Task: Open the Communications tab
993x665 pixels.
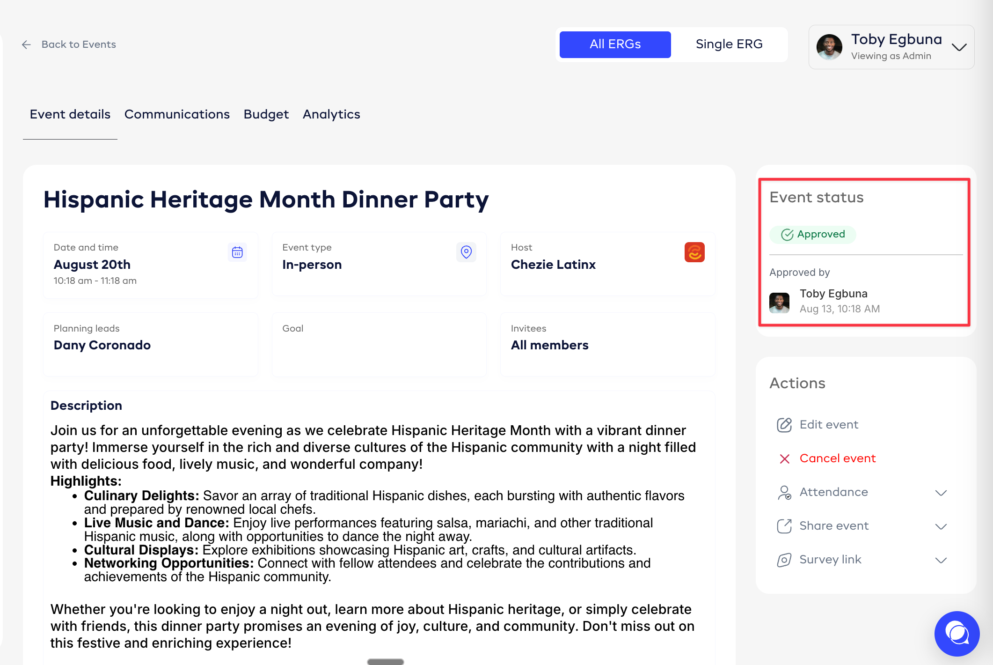Action: [x=177, y=114]
